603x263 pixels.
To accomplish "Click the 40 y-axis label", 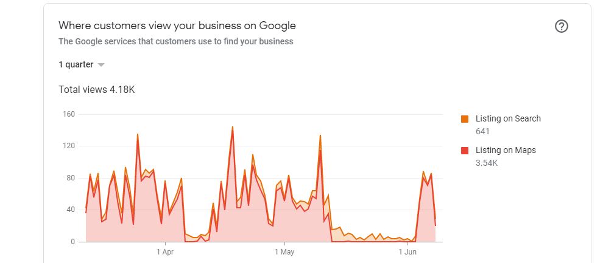I will tap(71, 210).
